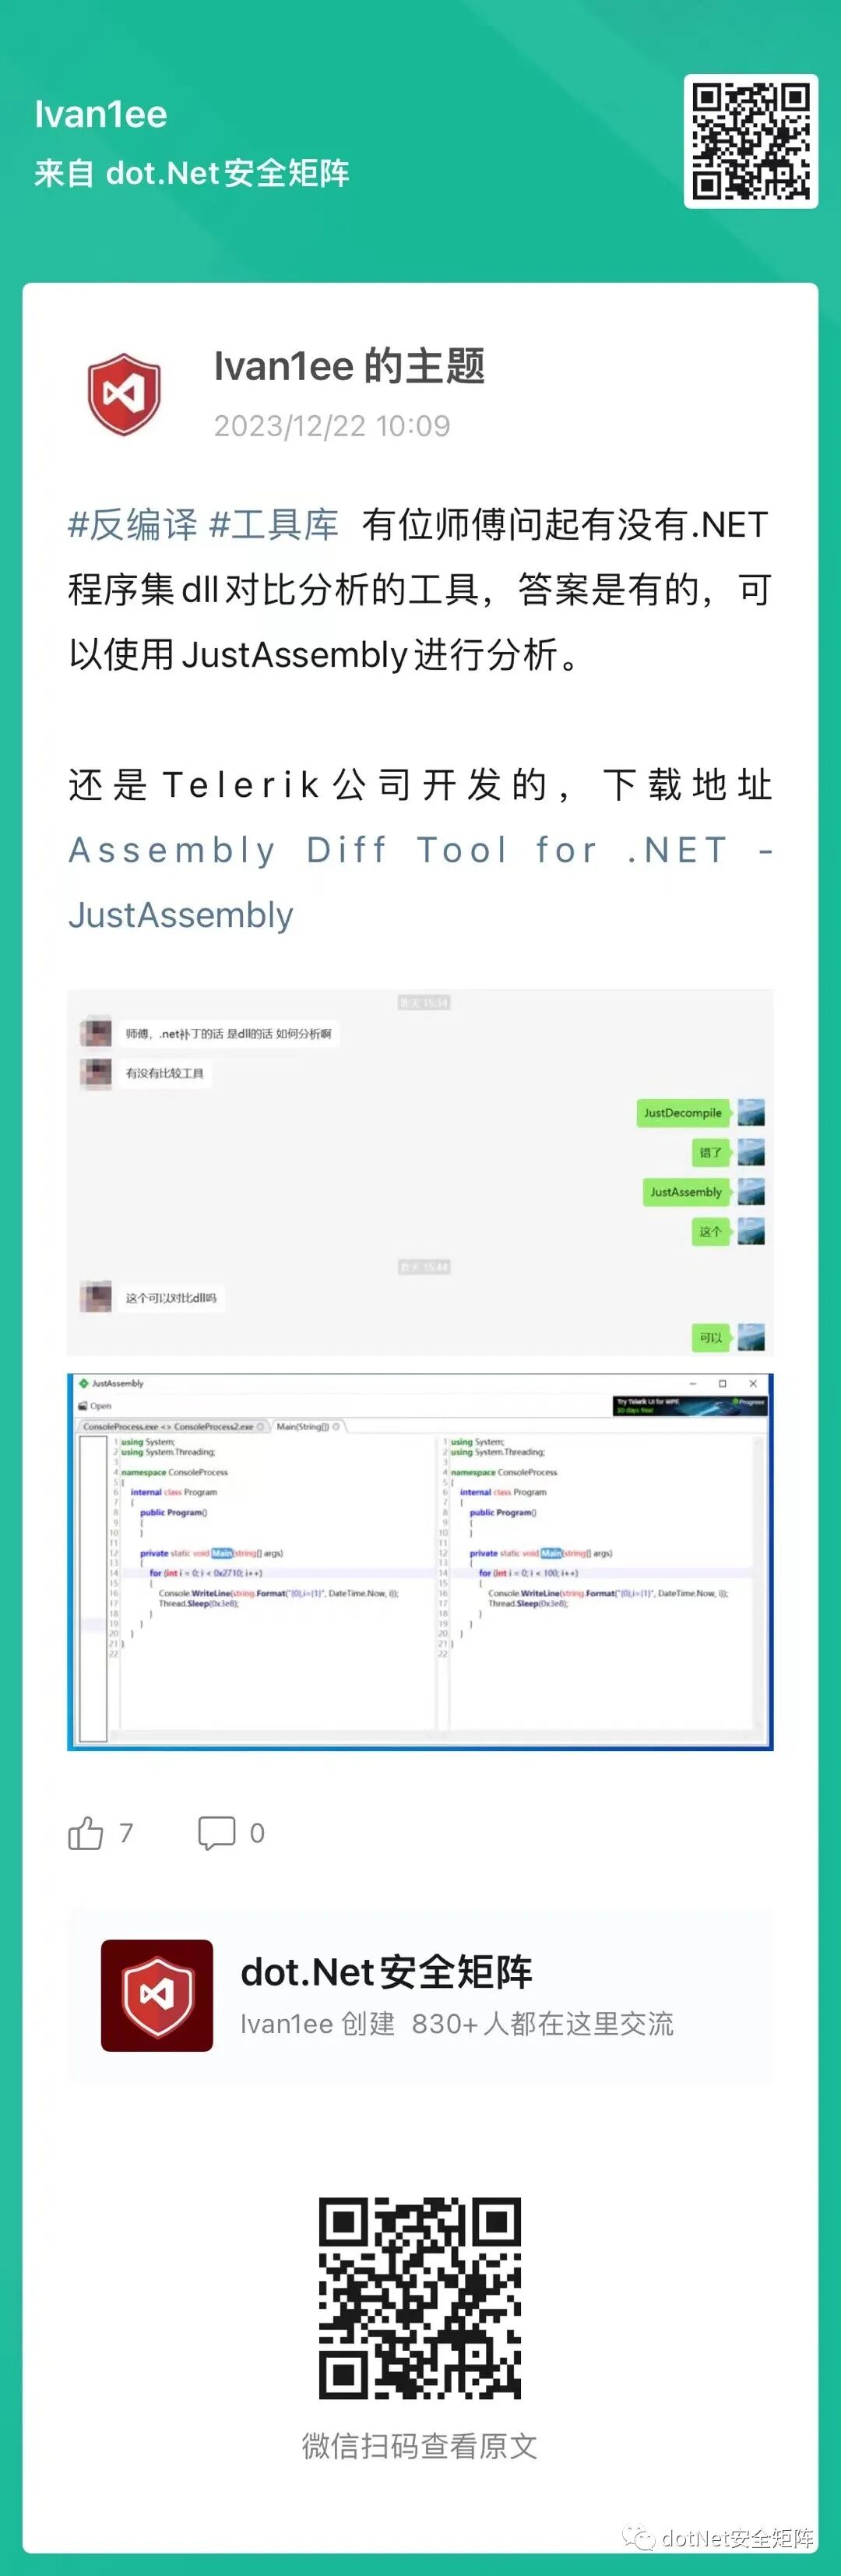
Task: Open the JustAssembly link text
Action: (181, 915)
